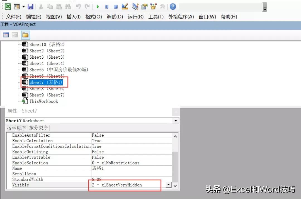Reset the running code
Viewport: 301px width, 199px height.
coord(115,6)
